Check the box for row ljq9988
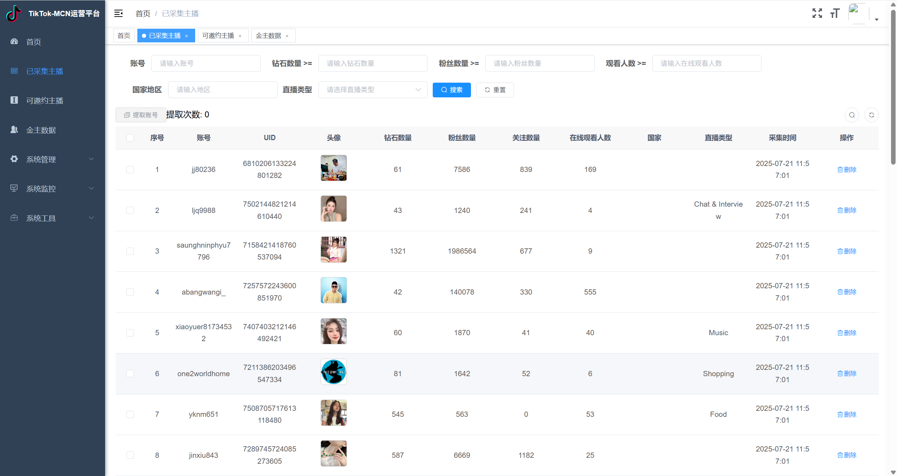The image size is (897, 476). tap(130, 210)
